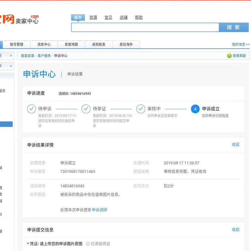
Task: Click 我是卖家 breadcrumb link
Action: 28,56
